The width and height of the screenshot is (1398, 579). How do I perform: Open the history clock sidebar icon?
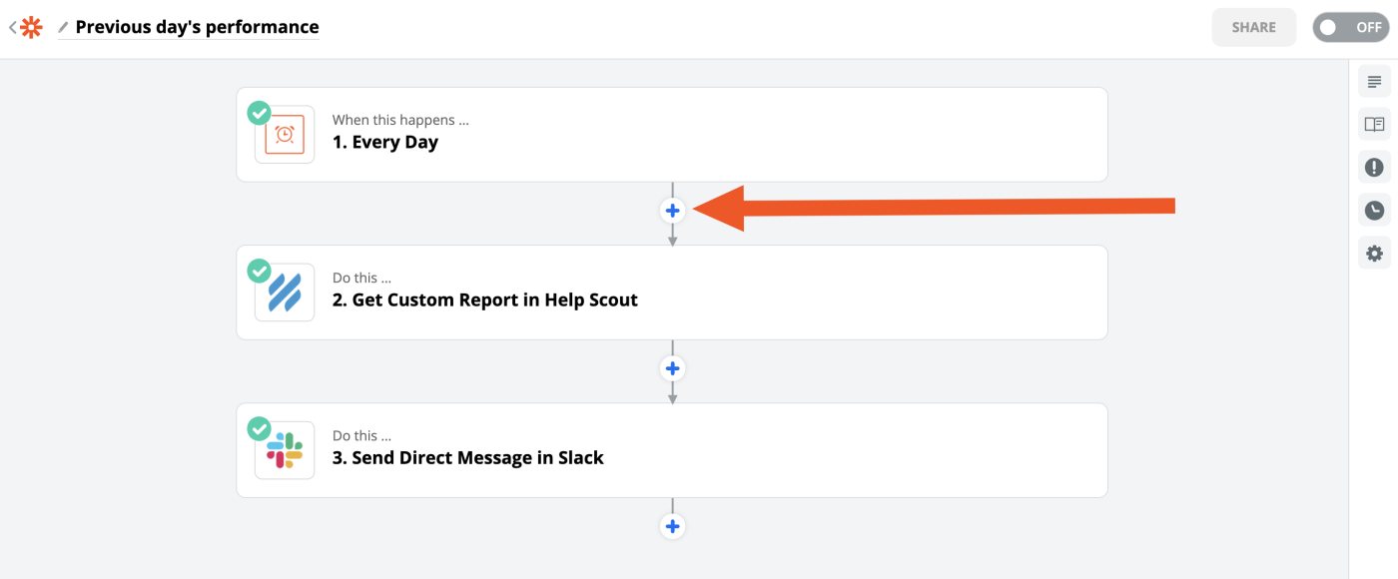coord(1374,211)
